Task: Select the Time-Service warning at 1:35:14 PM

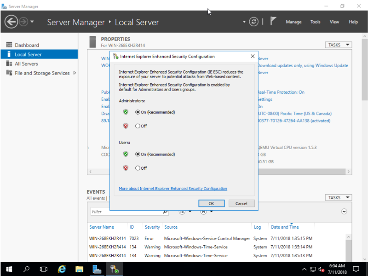Action: [217, 247]
